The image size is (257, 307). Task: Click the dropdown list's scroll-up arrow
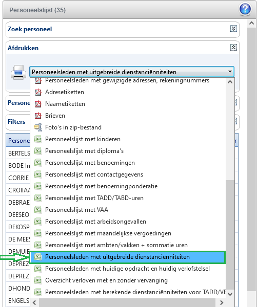pos(230,82)
